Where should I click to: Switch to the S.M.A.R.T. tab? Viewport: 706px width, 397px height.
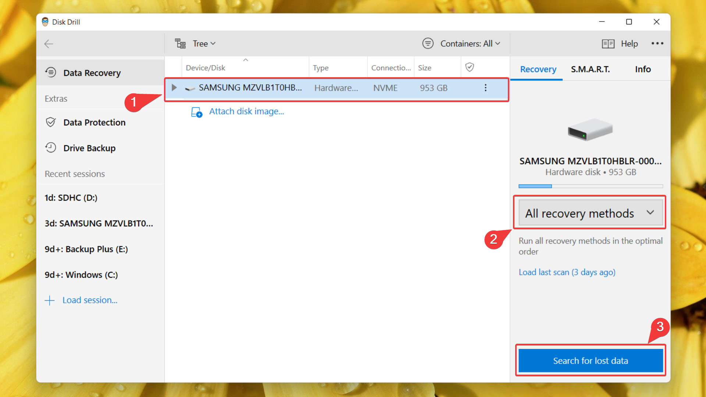590,69
